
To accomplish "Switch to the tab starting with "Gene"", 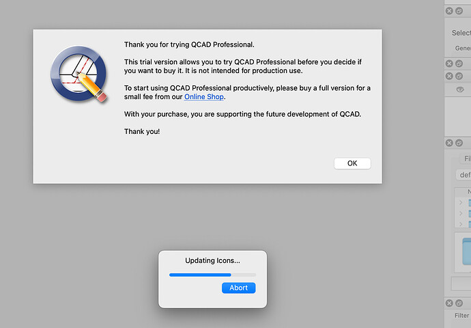I will pos(463,49).
